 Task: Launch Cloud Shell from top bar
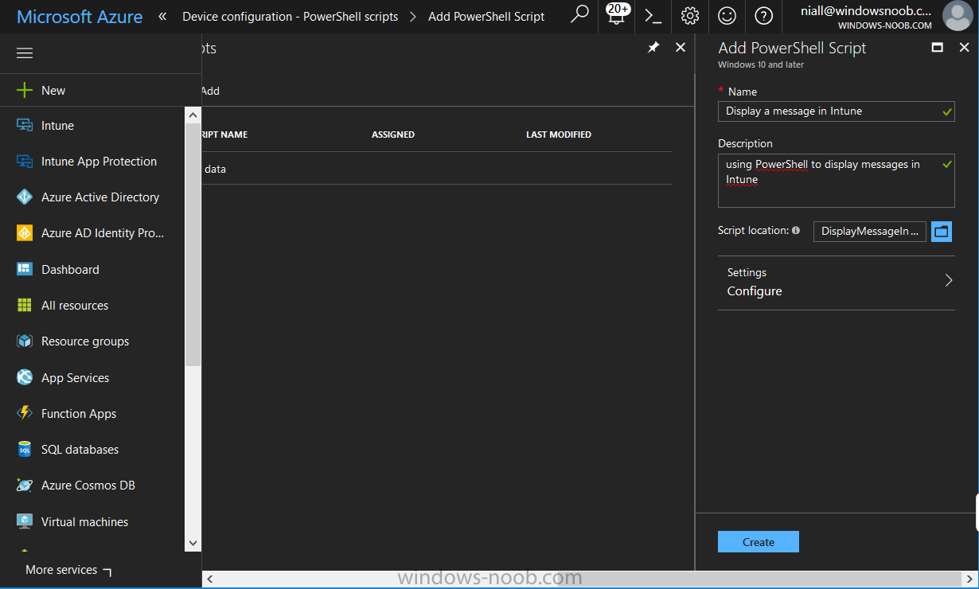[653, 16]
